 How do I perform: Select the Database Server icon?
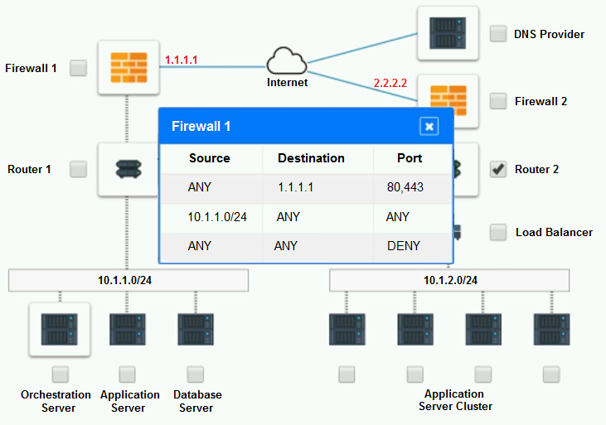click(x=196, y=328)
